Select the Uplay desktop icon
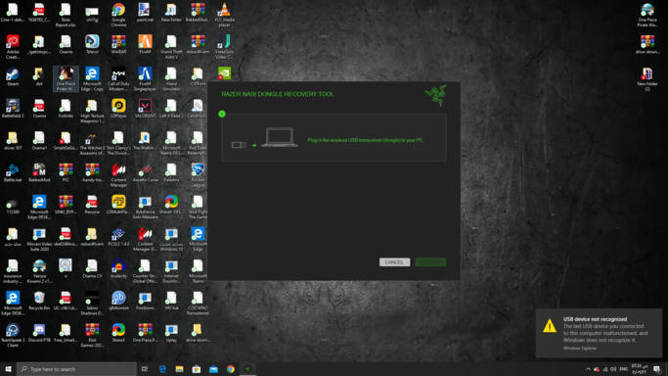The width and height of the screenshot is (668, 376). (171, 333)
